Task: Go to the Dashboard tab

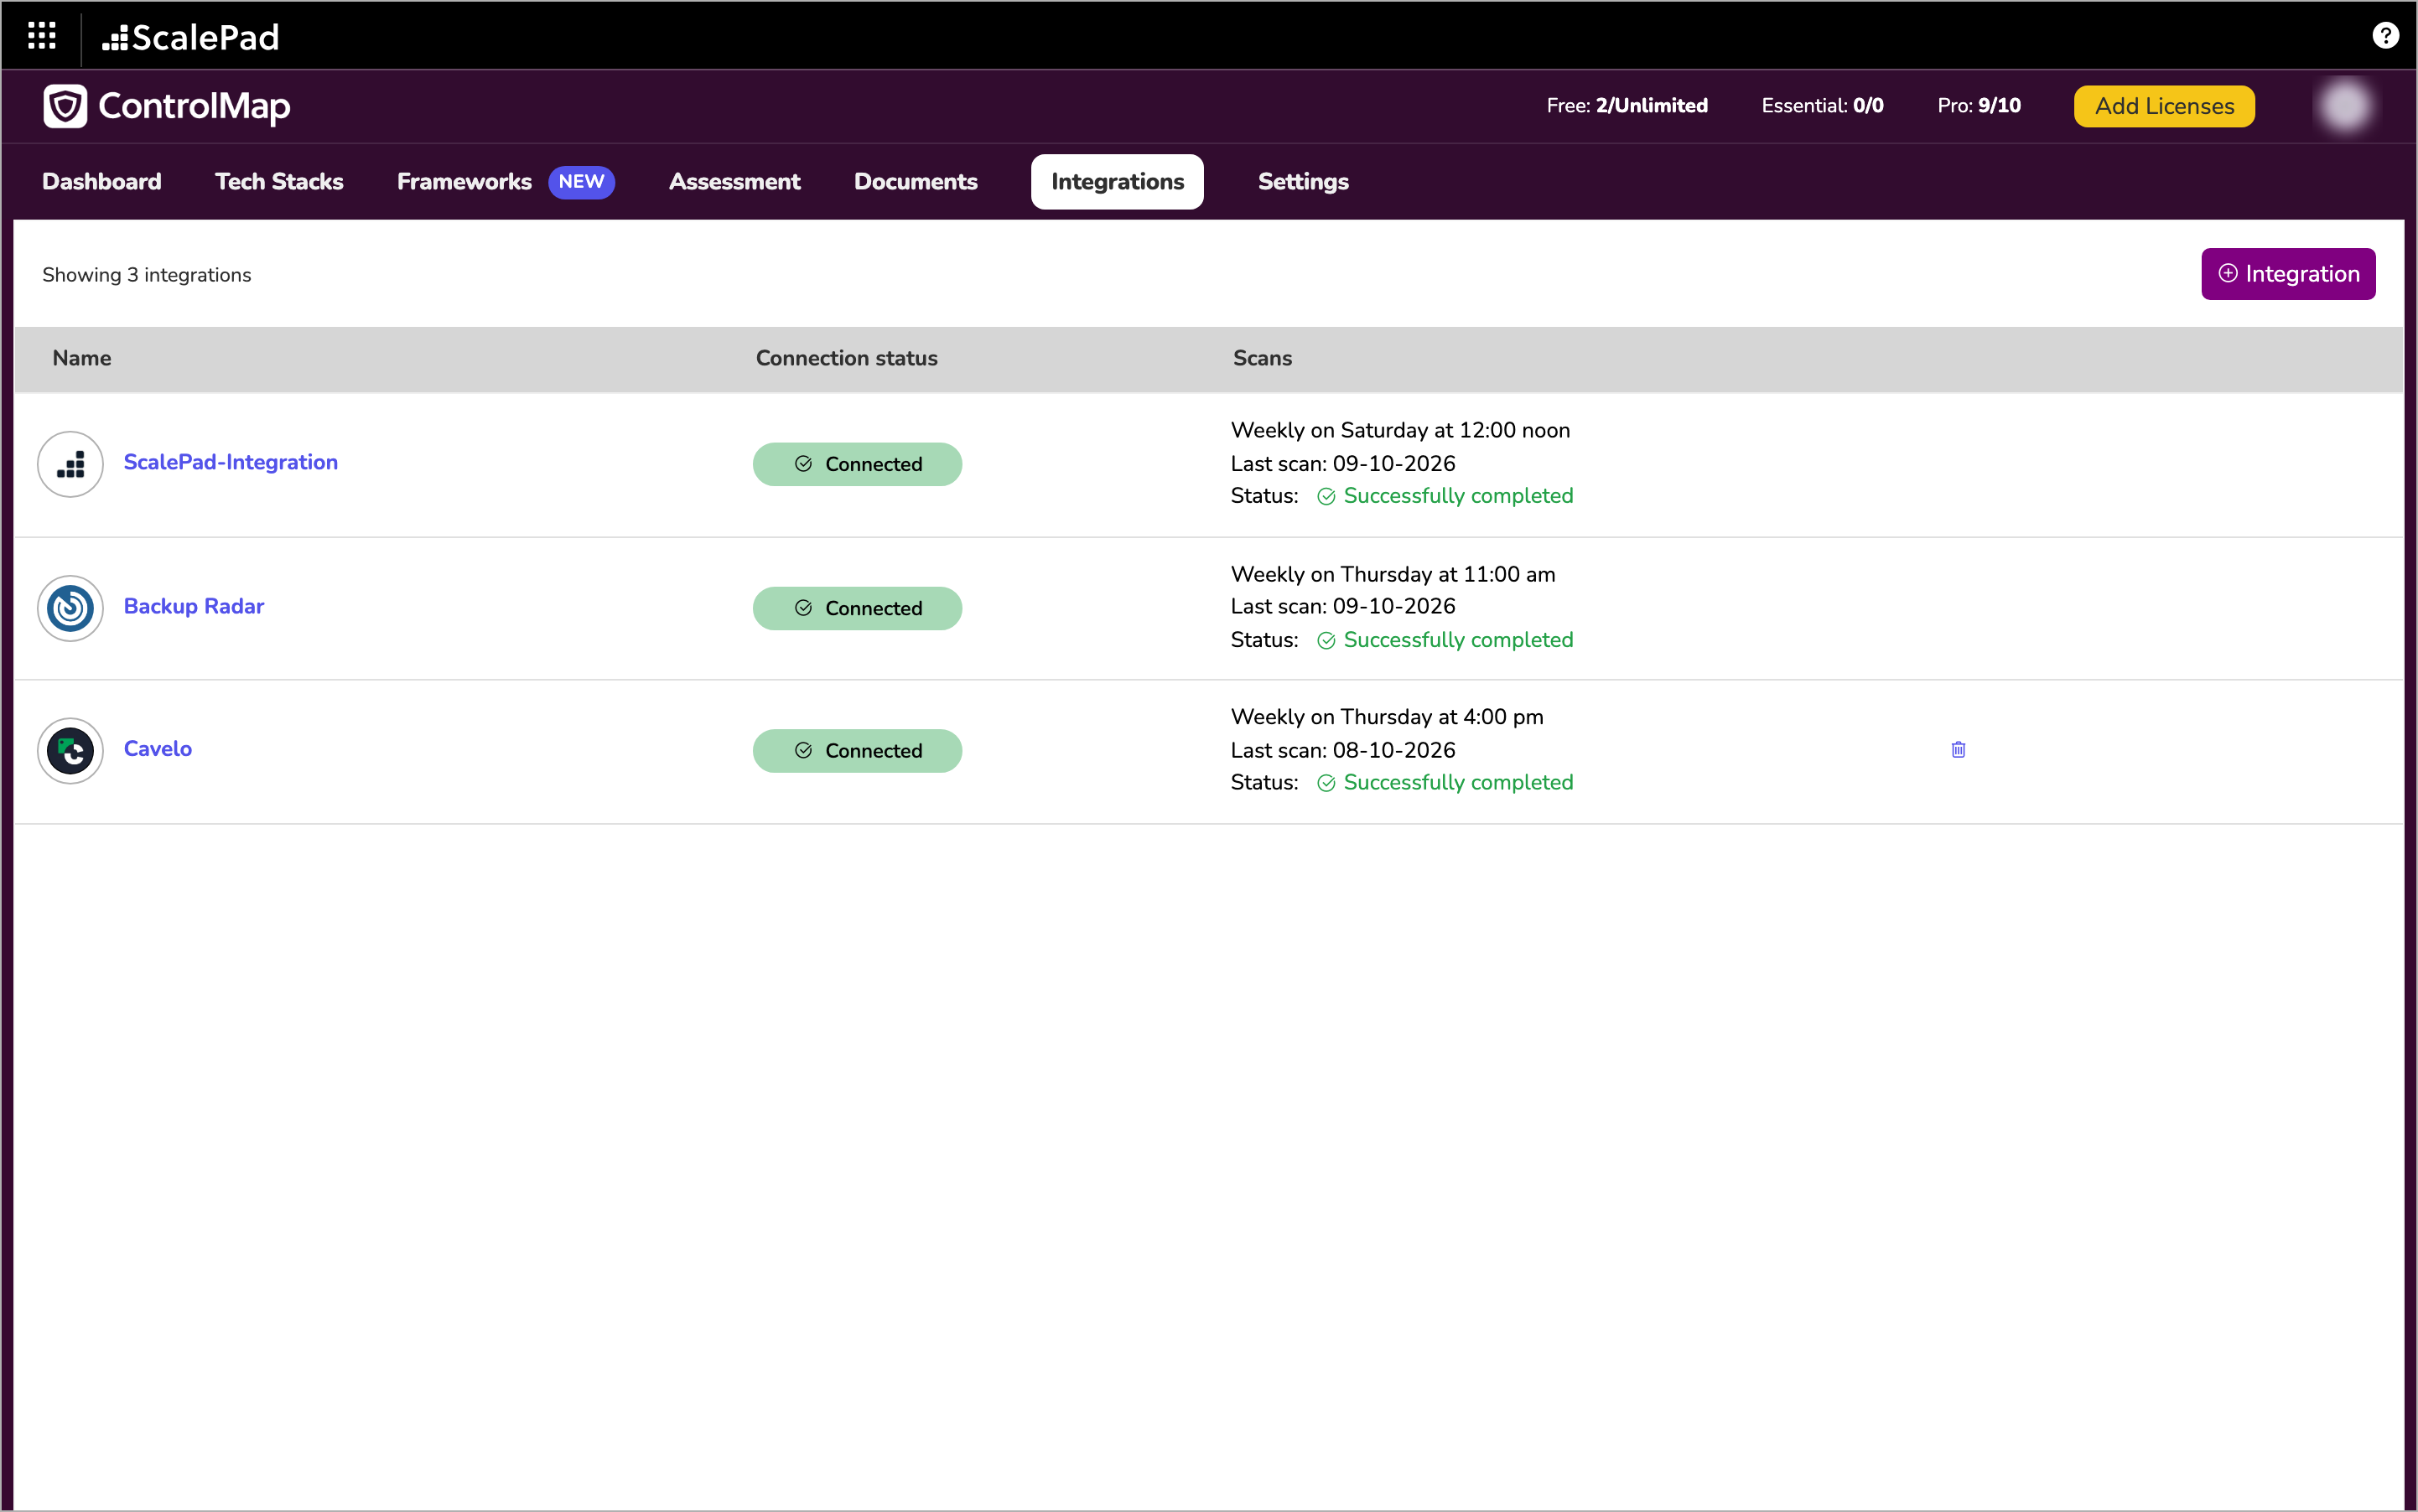Action: 101,182
